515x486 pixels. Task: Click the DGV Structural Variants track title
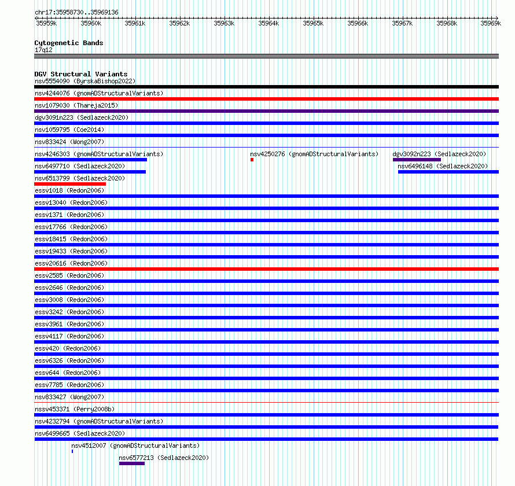81,74
